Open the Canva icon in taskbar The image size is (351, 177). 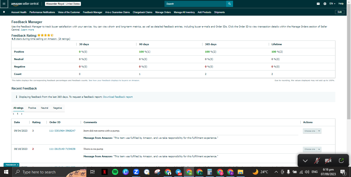pos(126,172)
